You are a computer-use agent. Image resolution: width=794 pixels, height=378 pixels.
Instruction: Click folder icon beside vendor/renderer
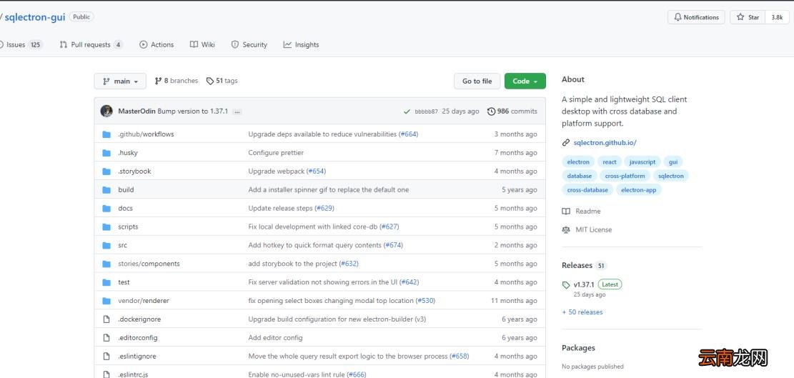[106, 301]
